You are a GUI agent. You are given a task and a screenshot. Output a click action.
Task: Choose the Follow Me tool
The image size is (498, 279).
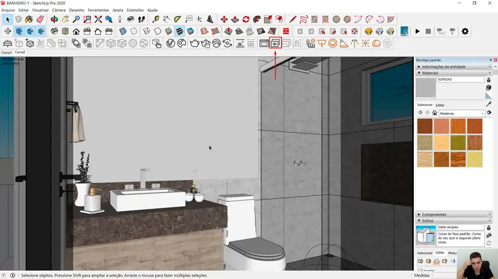pos(257,20)
